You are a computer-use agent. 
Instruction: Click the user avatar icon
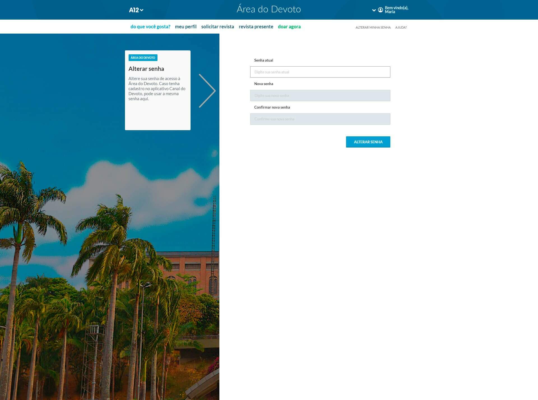click(x=380, y=10)
